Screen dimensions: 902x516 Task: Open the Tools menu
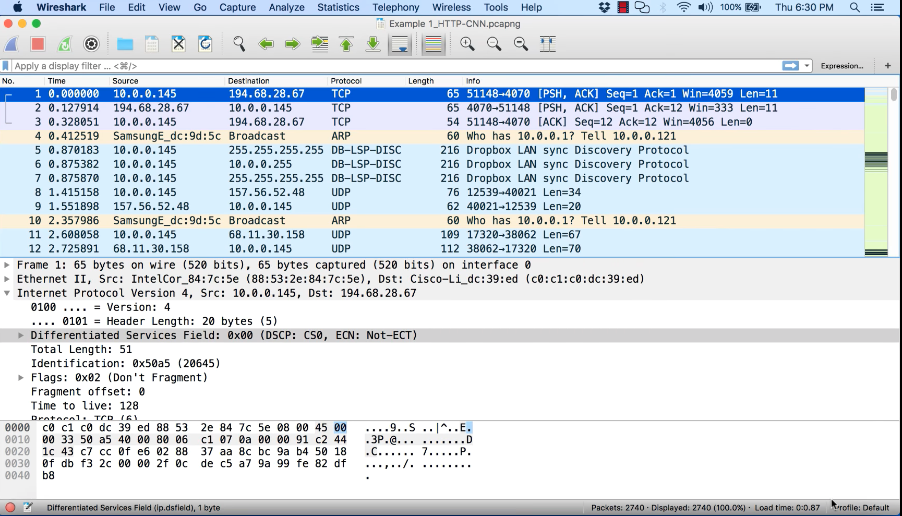[x=496, y=7]
